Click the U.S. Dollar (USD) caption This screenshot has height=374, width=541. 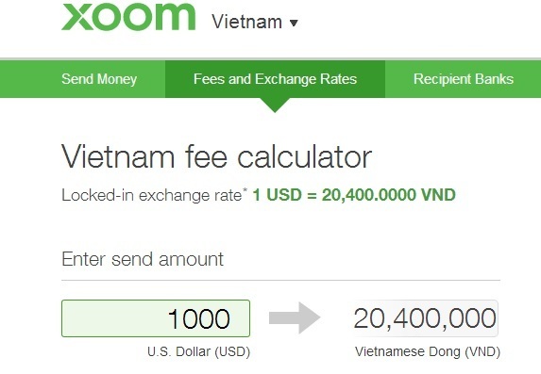click(198, 352)
